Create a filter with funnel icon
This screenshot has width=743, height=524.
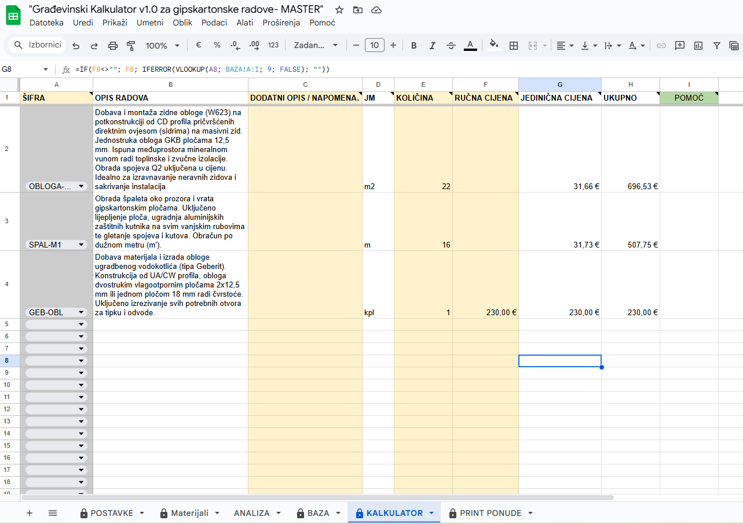717,46
